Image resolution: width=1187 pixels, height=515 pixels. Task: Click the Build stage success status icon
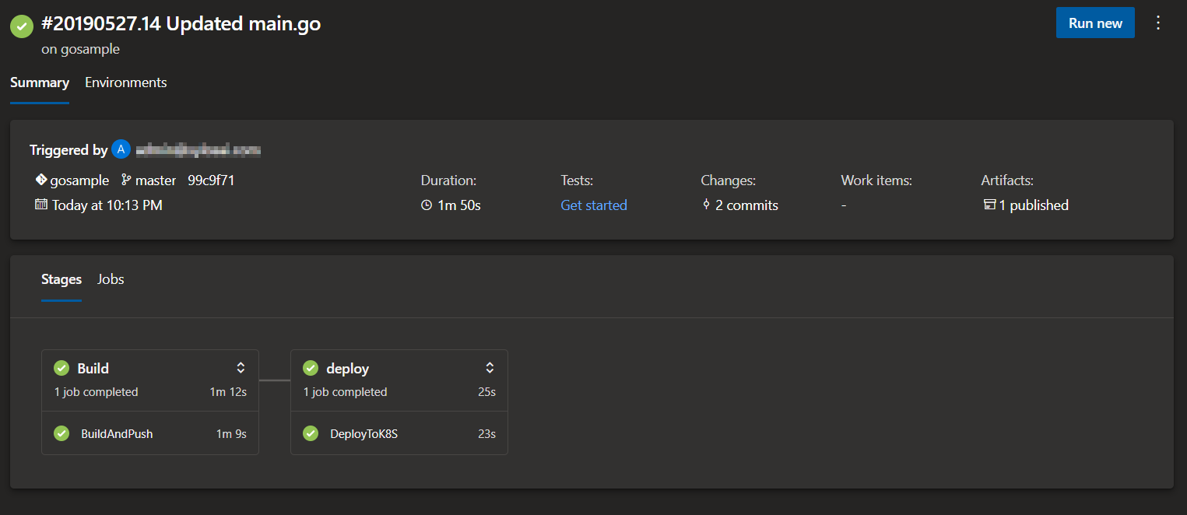(x=61, y=368)
